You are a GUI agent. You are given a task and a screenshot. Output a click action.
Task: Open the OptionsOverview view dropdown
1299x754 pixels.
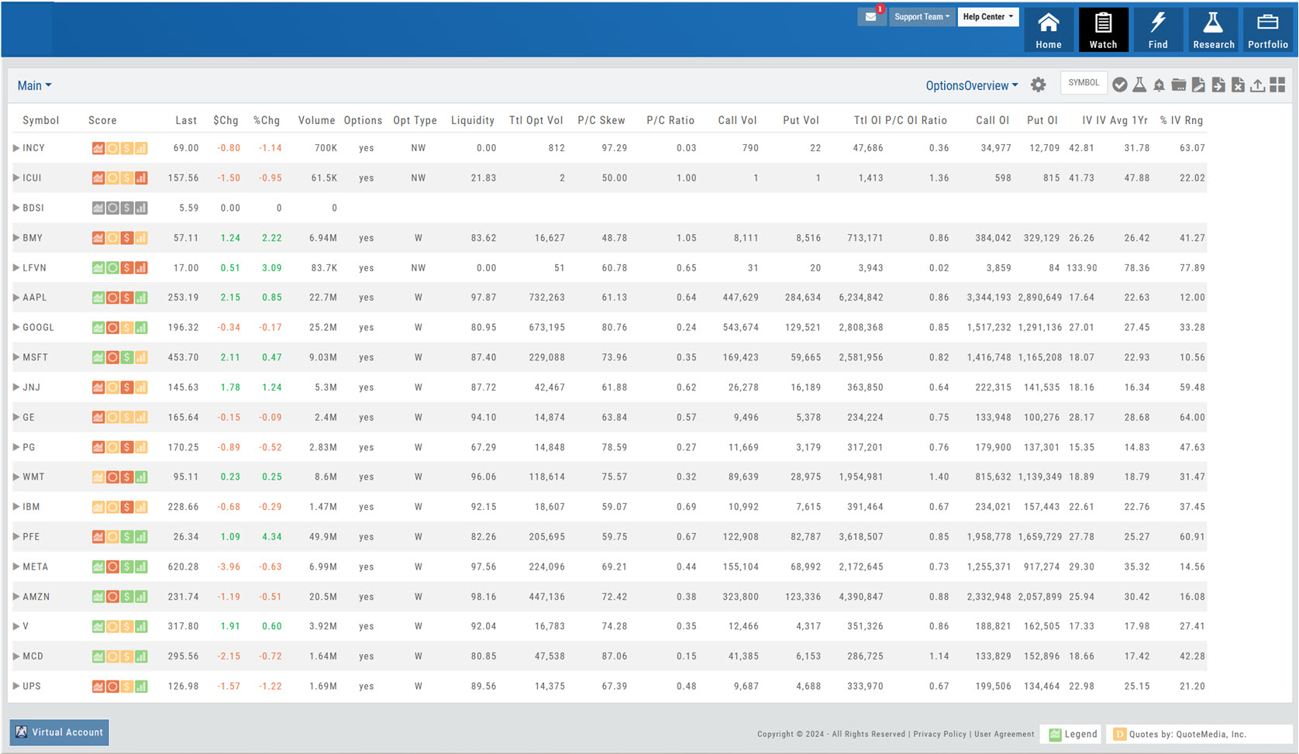coord(972,85)
